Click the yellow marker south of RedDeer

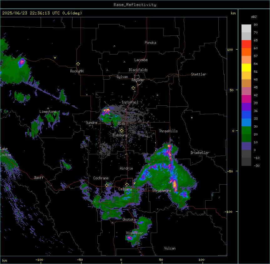click(133, 88)
